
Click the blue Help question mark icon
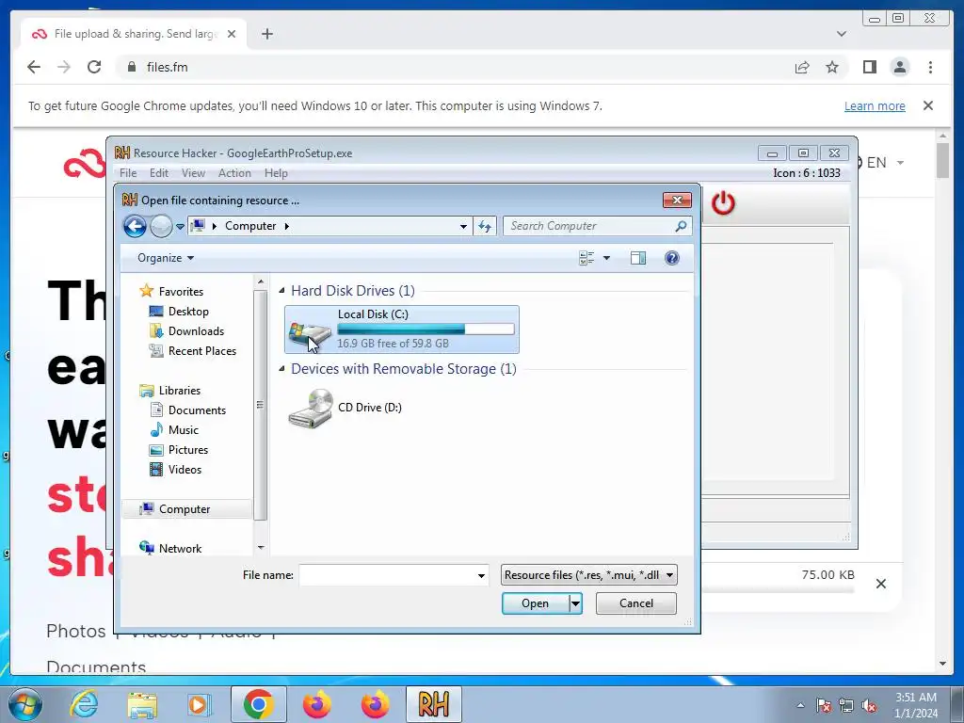pyautogui.click(x=672, y=258)
